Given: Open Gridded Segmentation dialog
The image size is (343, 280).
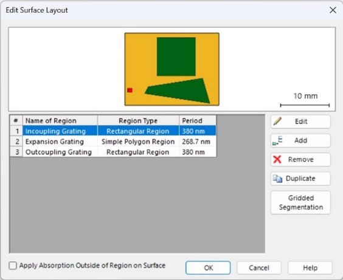Looking at the screenshot, I should pos(300,202).
